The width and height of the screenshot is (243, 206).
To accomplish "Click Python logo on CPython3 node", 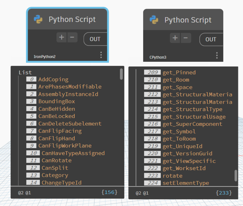I will pos(154,20).
